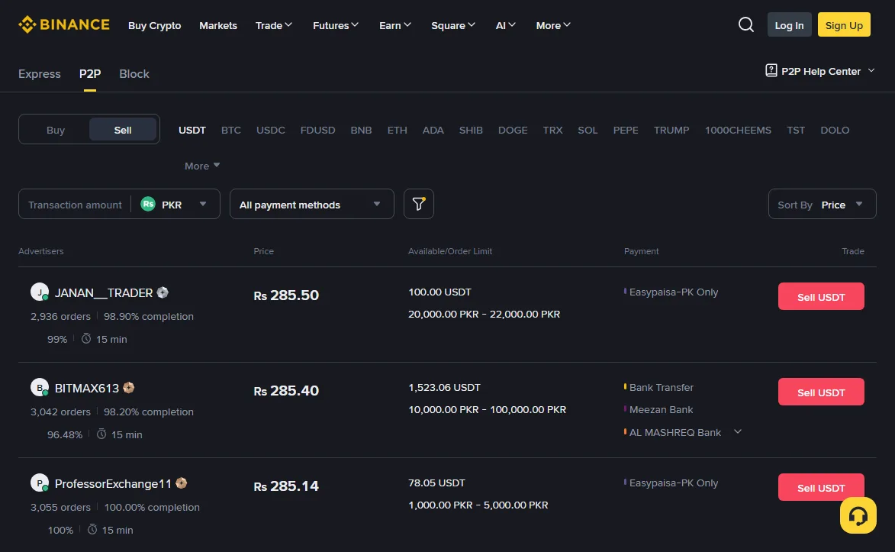Select ETH asset tab

[x=398, y=130]
